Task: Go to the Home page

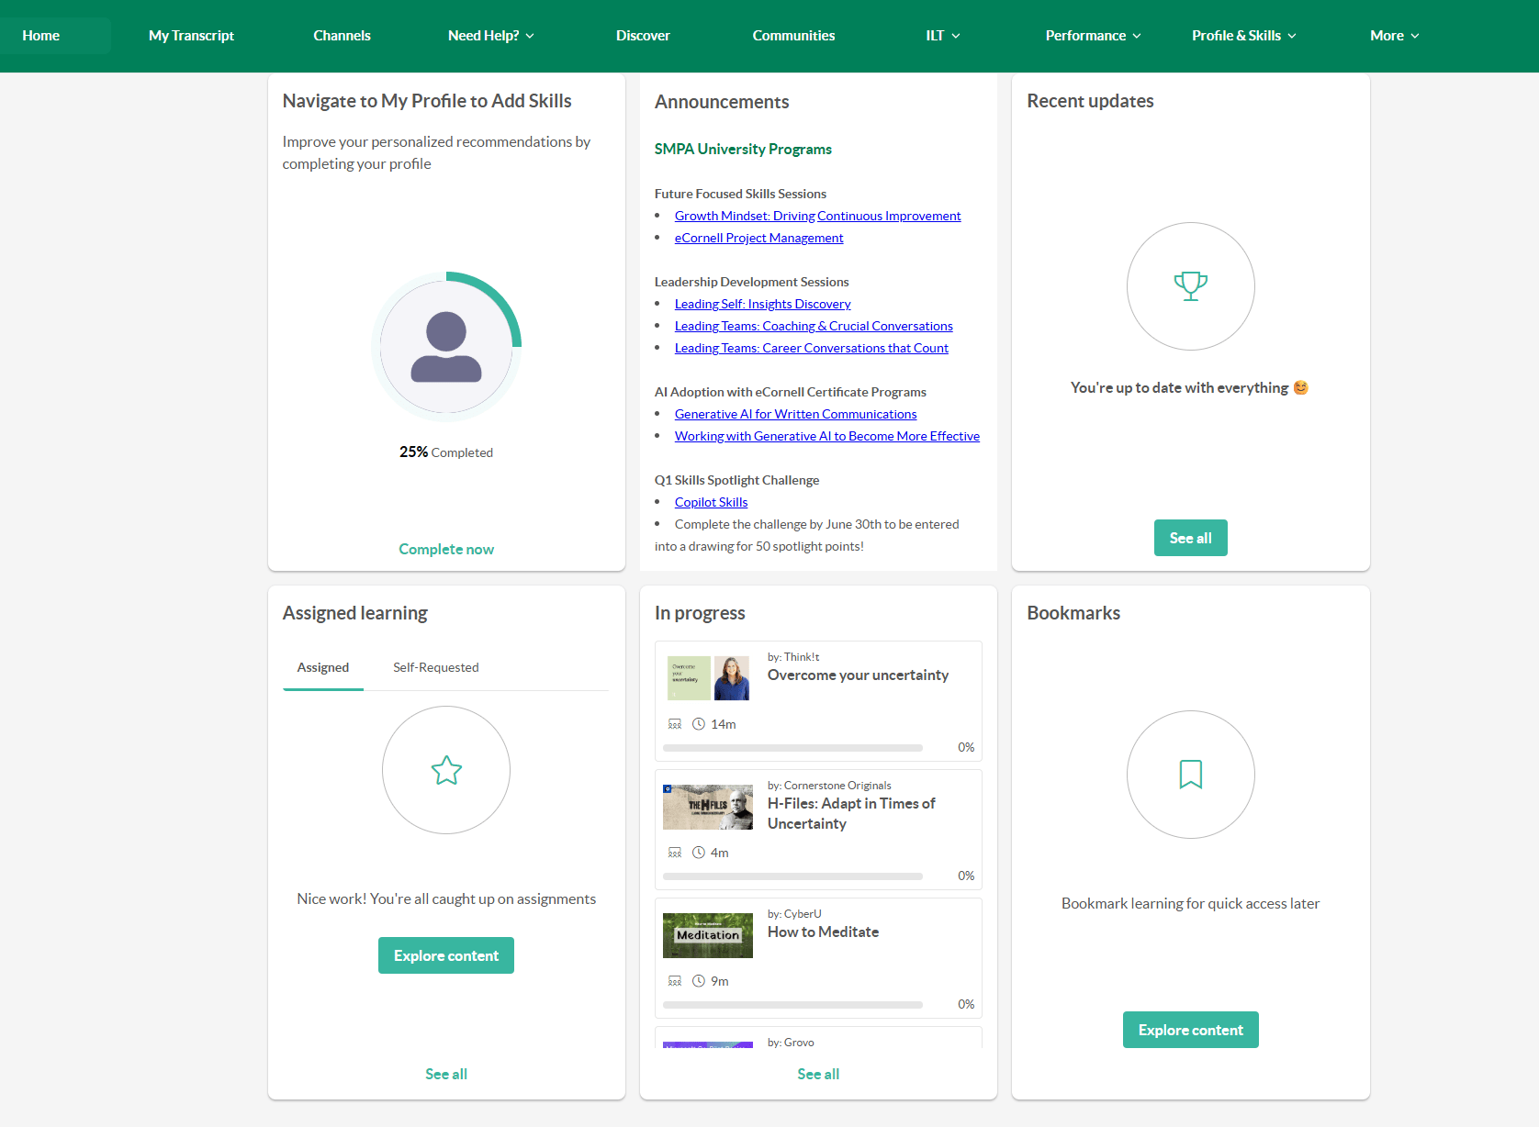Action: pyautogui.click(x=41, y=36)
